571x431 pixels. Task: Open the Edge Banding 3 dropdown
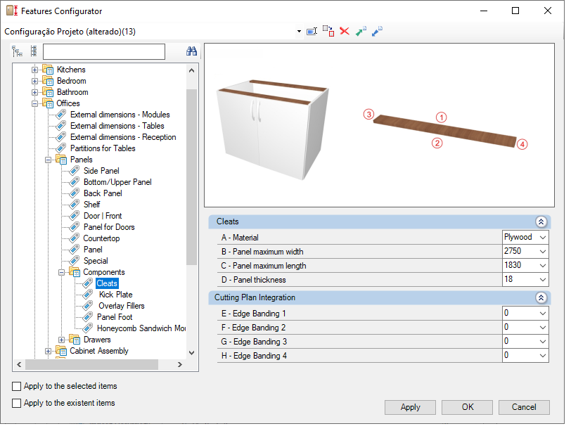(543, 342)
